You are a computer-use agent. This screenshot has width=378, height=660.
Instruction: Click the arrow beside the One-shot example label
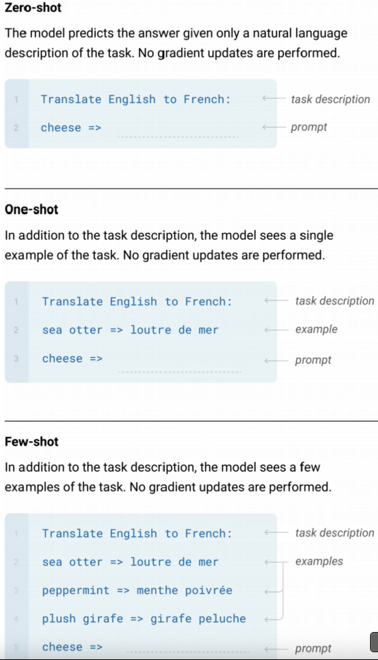point(276,330)
